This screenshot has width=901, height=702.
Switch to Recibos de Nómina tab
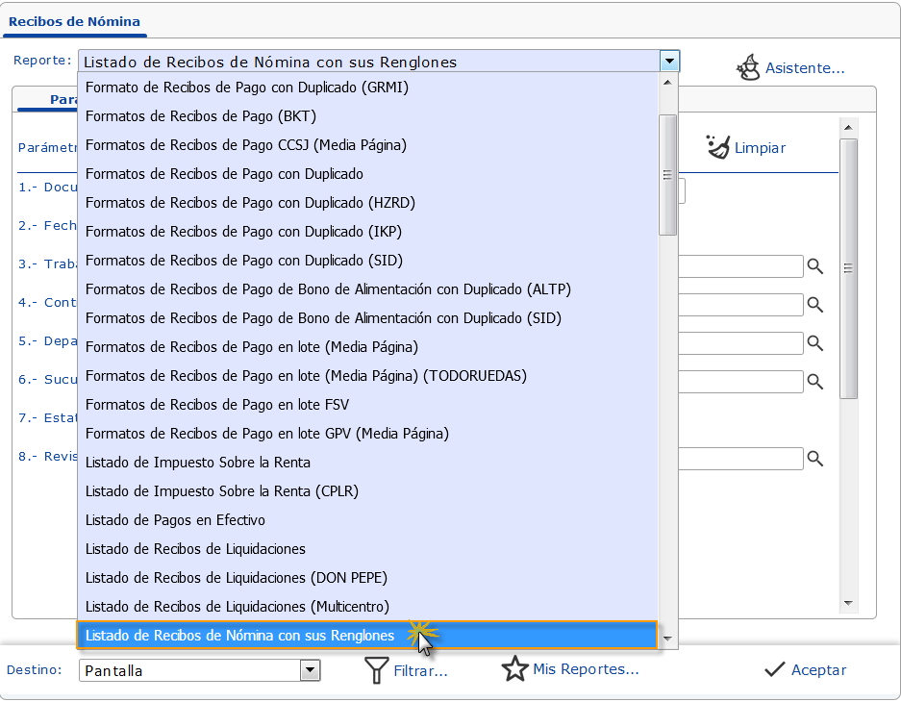74,21
